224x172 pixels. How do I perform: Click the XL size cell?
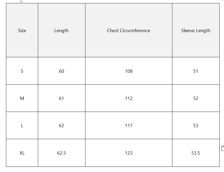tap(22, 153)
